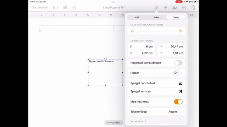Go back to Documenten
The width and height of the screenshot is (227, 127).
coord(40,7)
